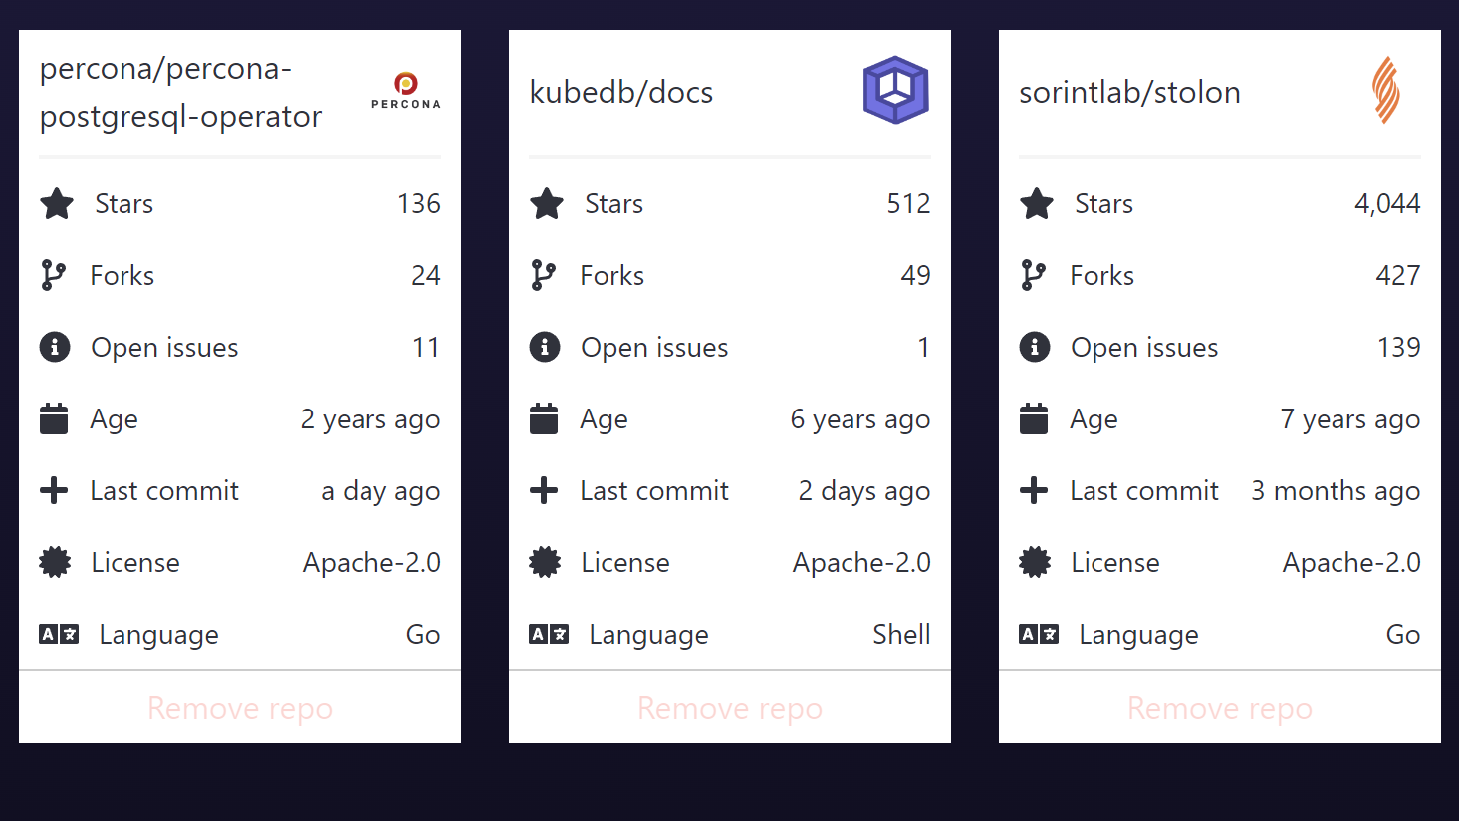Click the Language translate icon in the percona card
This screenshot has height=821, width=1459.
pyautogui.click(x=59, y=634)
